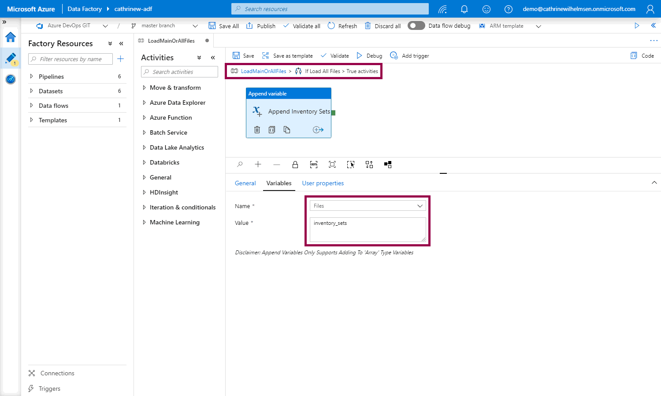Click the Home icon in left sidebar
Screen dimensions: 661x396
point(11,37)
